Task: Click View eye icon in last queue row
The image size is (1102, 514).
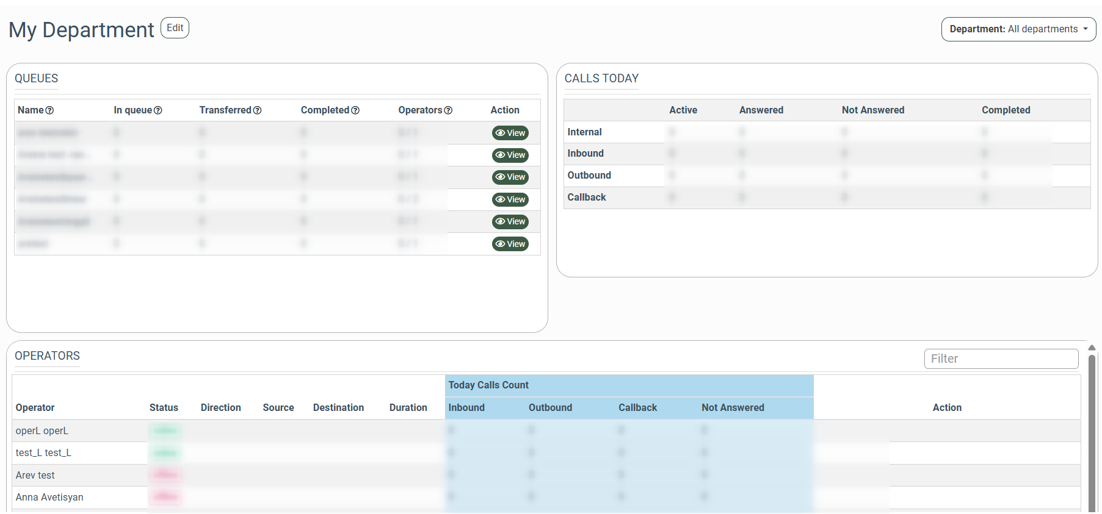Action: 500,244
